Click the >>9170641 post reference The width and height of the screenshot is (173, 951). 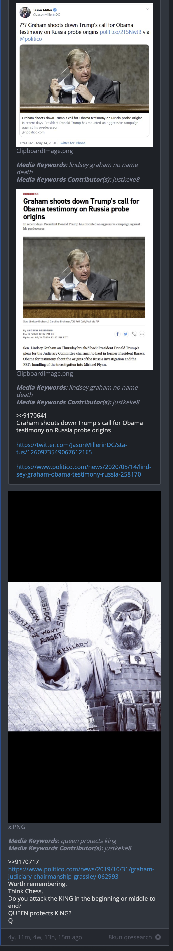point(31,415)
